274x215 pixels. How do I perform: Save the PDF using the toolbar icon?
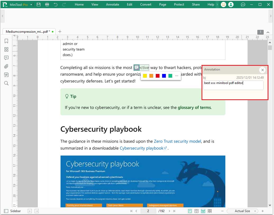coord(38,4)
